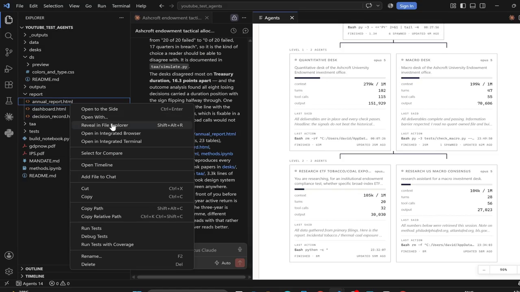Open the Explorer view in the activity bar

[9, 19]
